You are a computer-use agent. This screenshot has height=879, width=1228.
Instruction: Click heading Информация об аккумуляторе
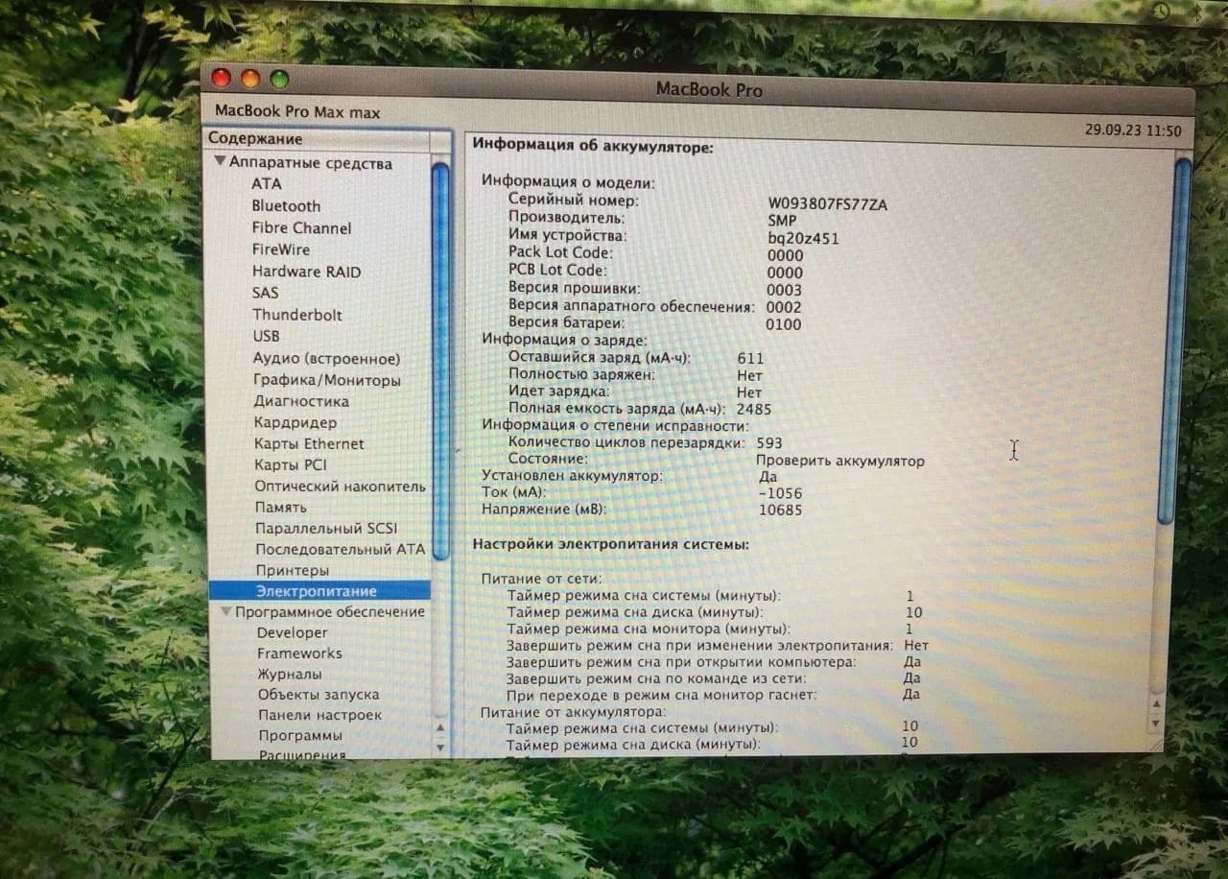tap(592, 146)
